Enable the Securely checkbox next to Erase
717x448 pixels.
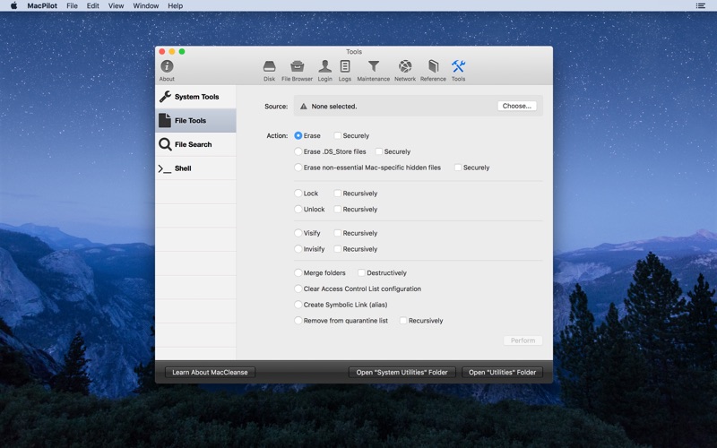point(338,136)
